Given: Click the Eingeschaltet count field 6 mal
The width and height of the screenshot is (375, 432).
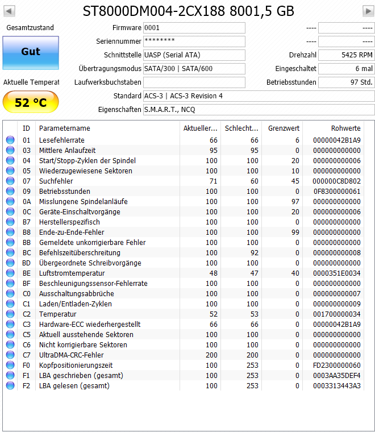Looking at the screenshot, I should click(347, 69).
